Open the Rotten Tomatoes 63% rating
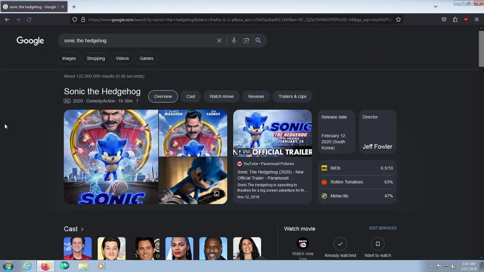 click(x=357, y=182)
